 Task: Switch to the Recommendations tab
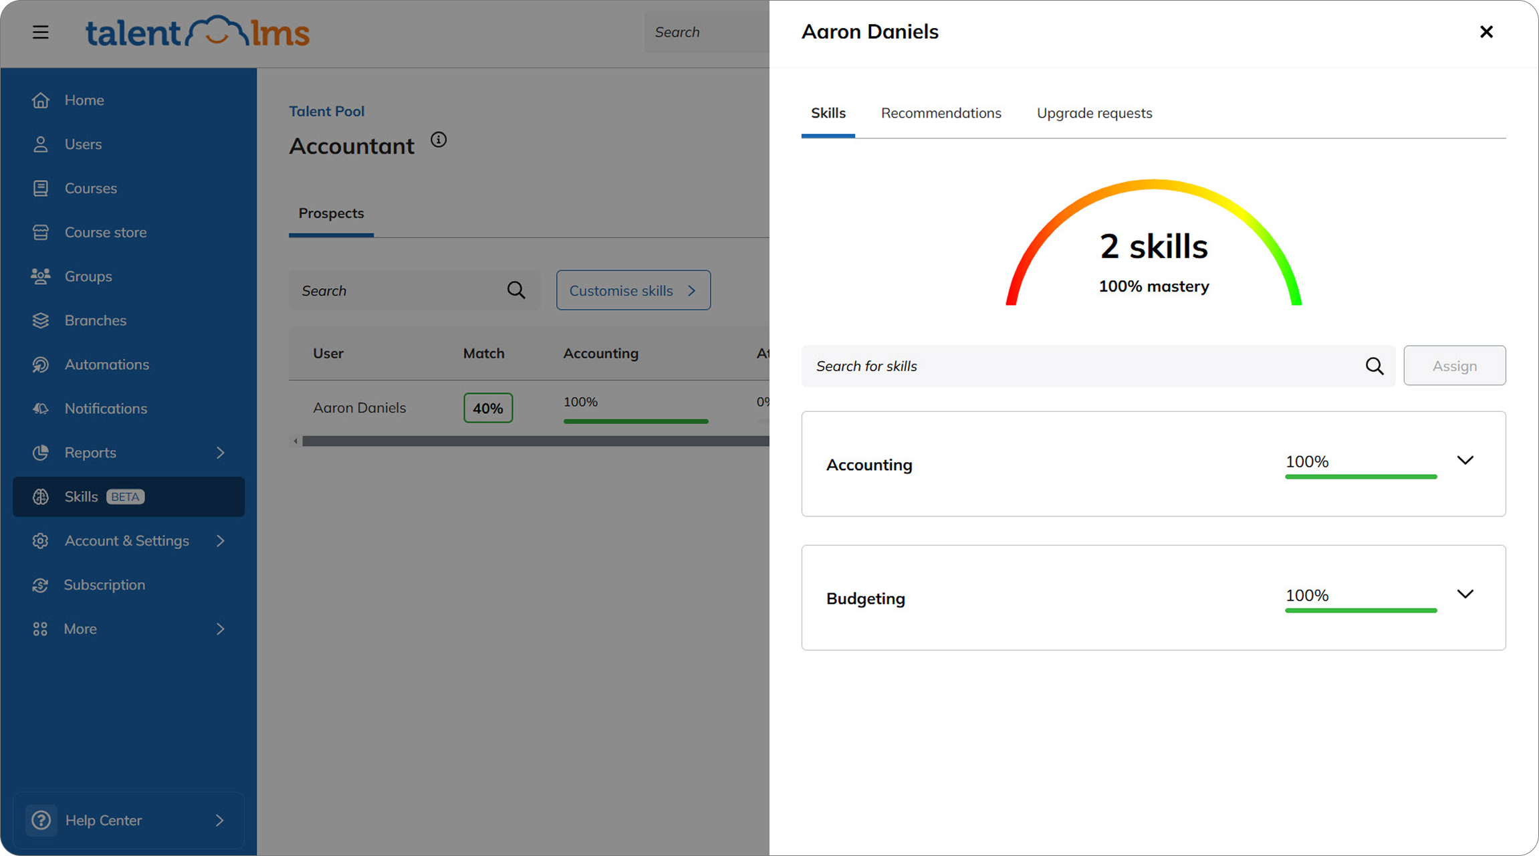click(941, 114)
